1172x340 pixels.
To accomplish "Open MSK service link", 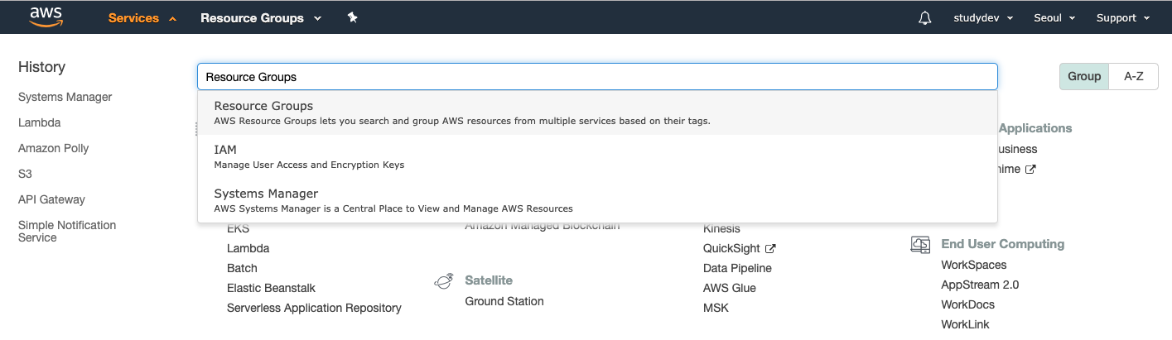I will coord(716,308).
